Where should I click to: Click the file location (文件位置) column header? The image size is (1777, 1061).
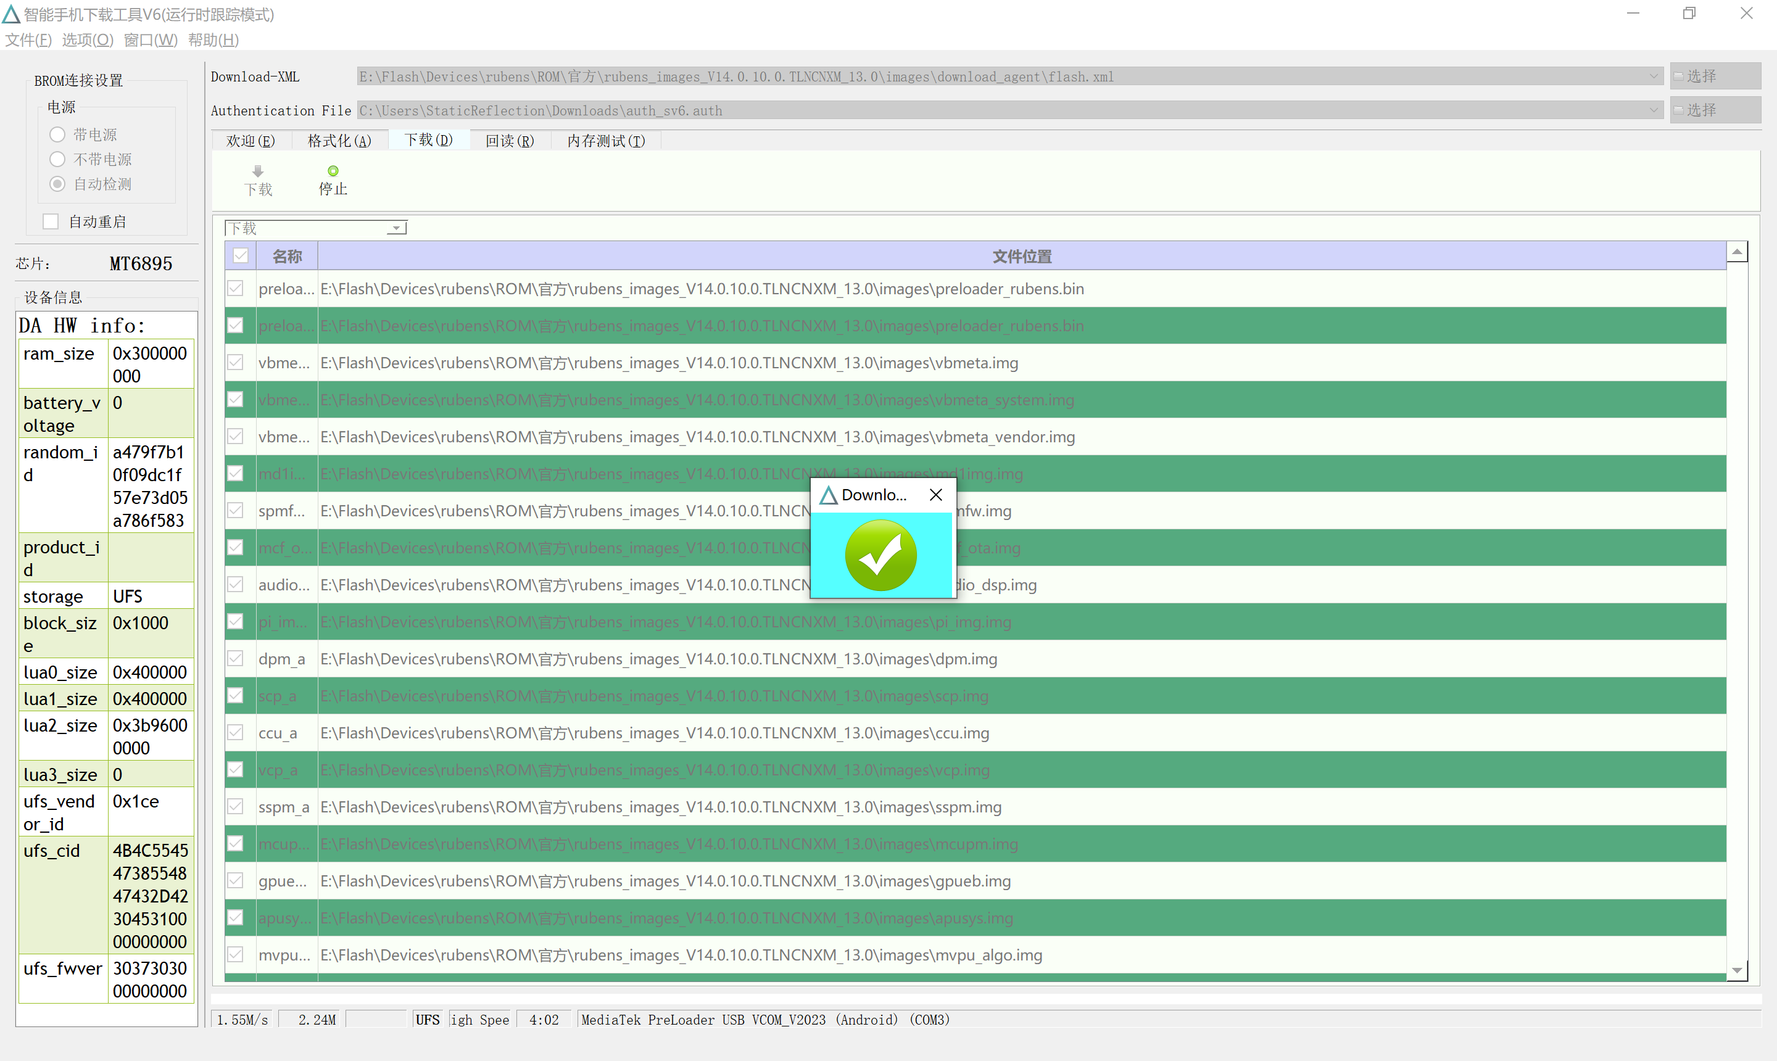click(x=1021, y=256)
